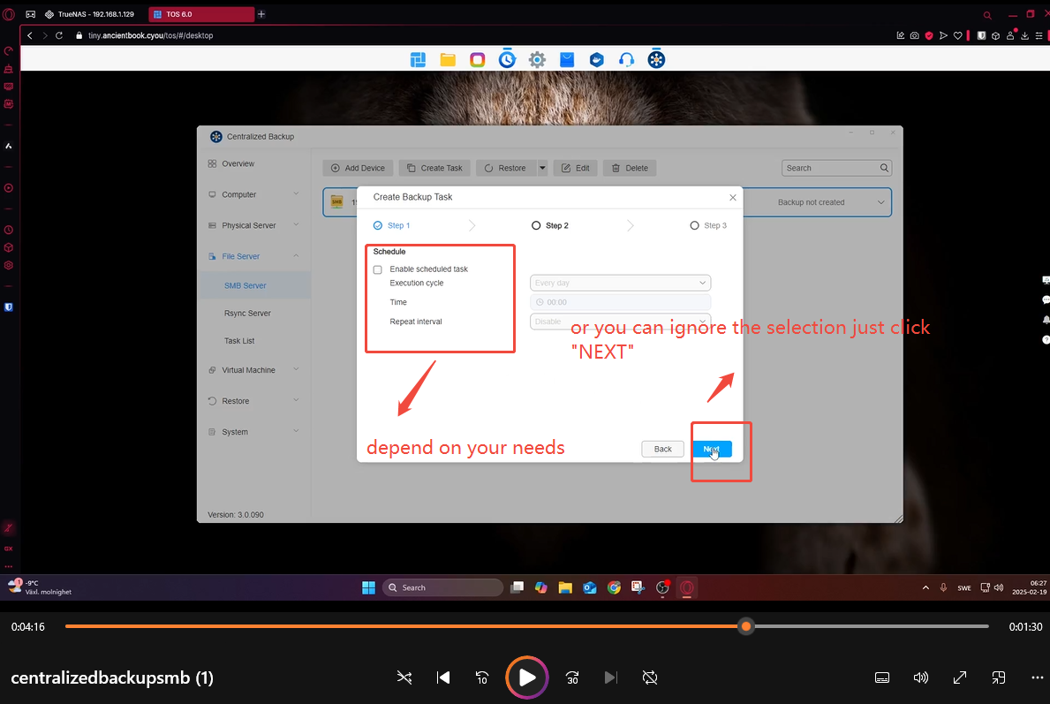Open Opera easy setup sliders icon
Viewport: 1050px width, 704px height.
1039,35
